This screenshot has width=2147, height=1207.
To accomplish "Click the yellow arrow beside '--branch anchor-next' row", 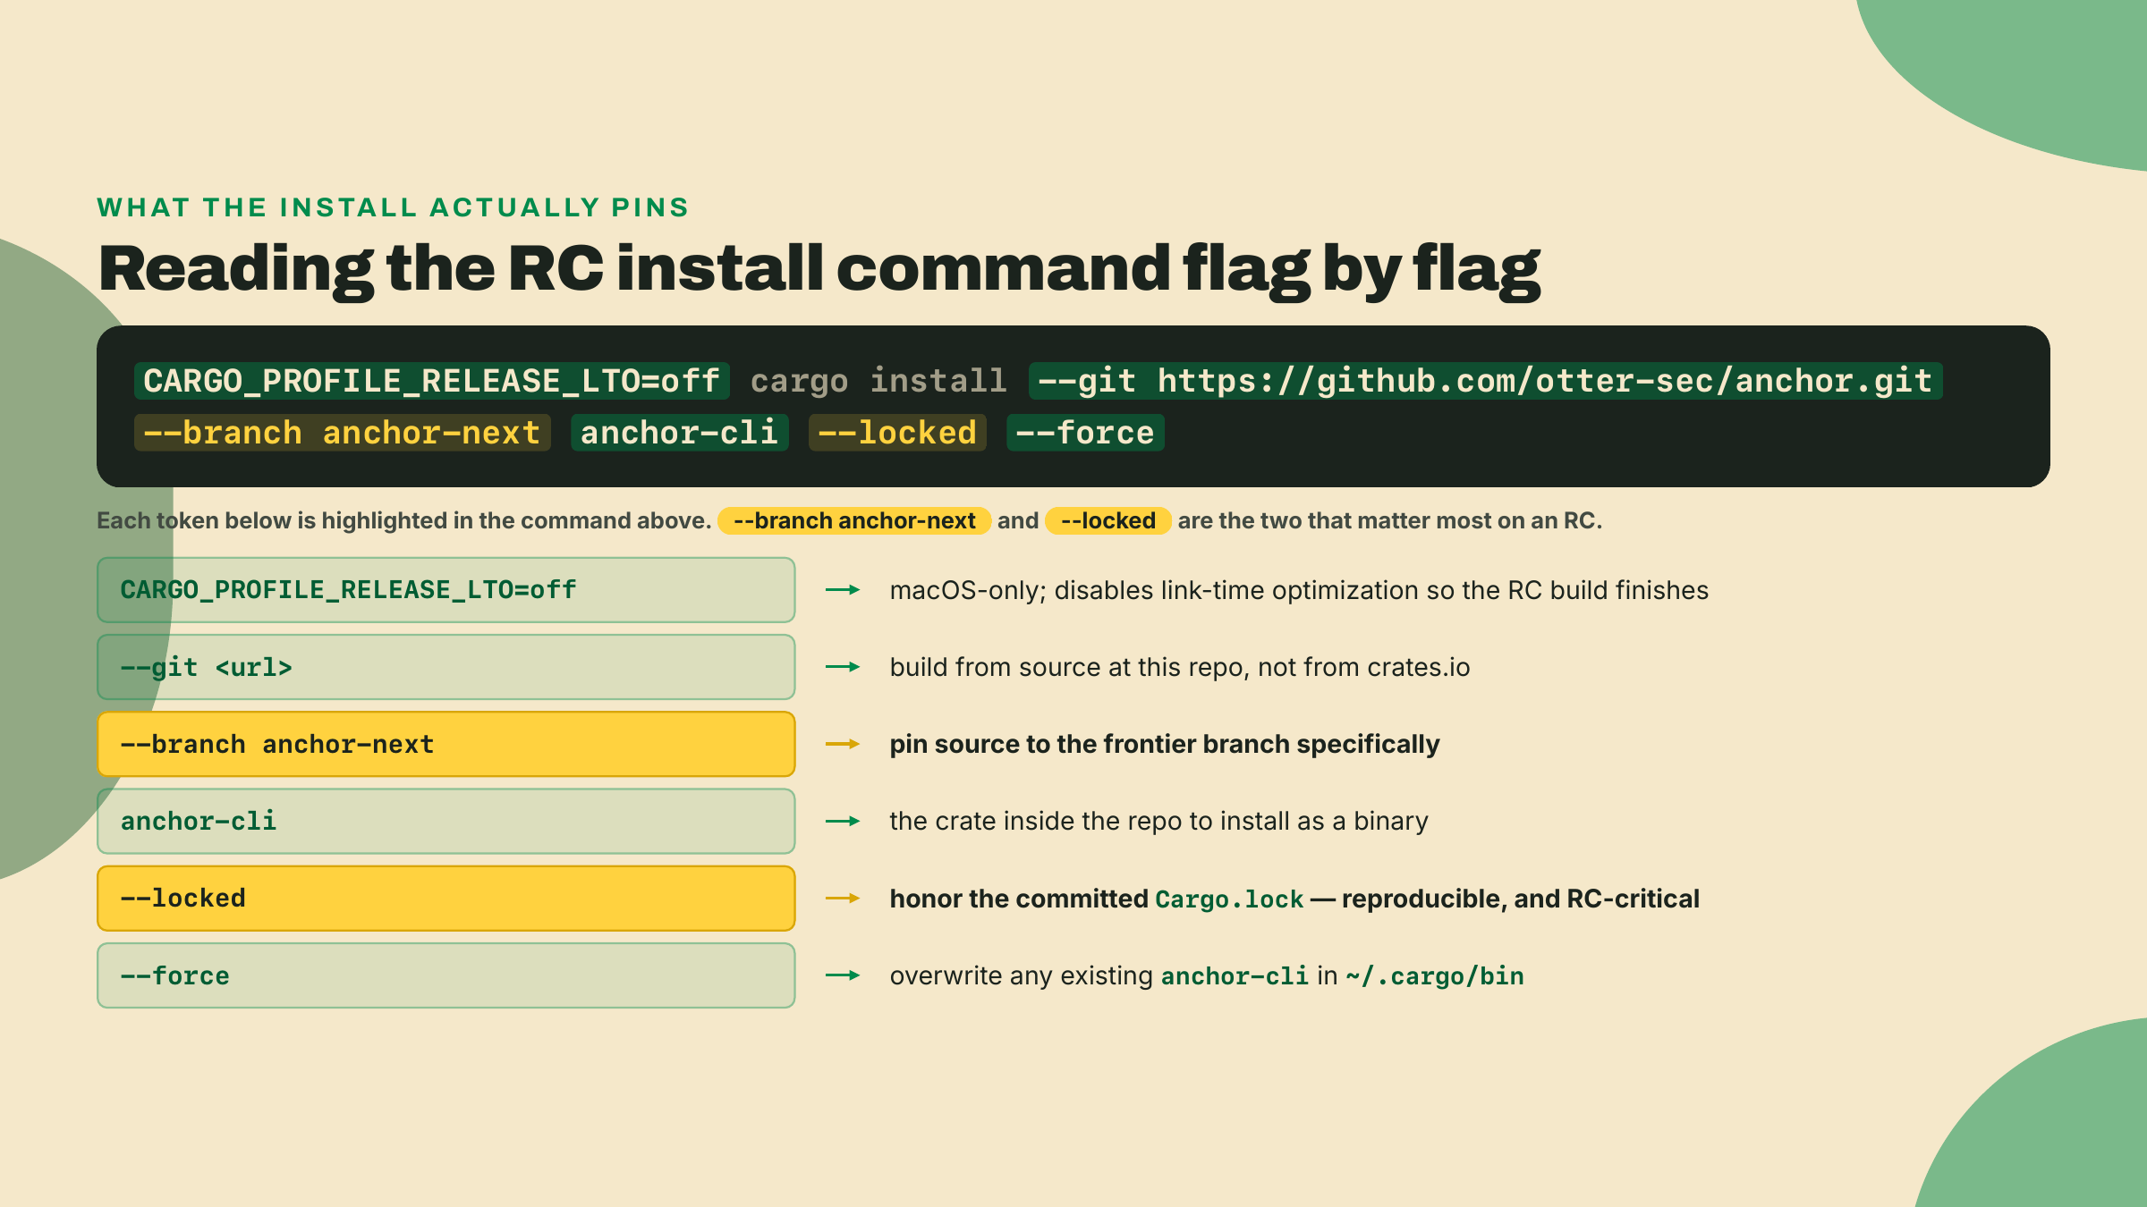I will coord(843,744).
